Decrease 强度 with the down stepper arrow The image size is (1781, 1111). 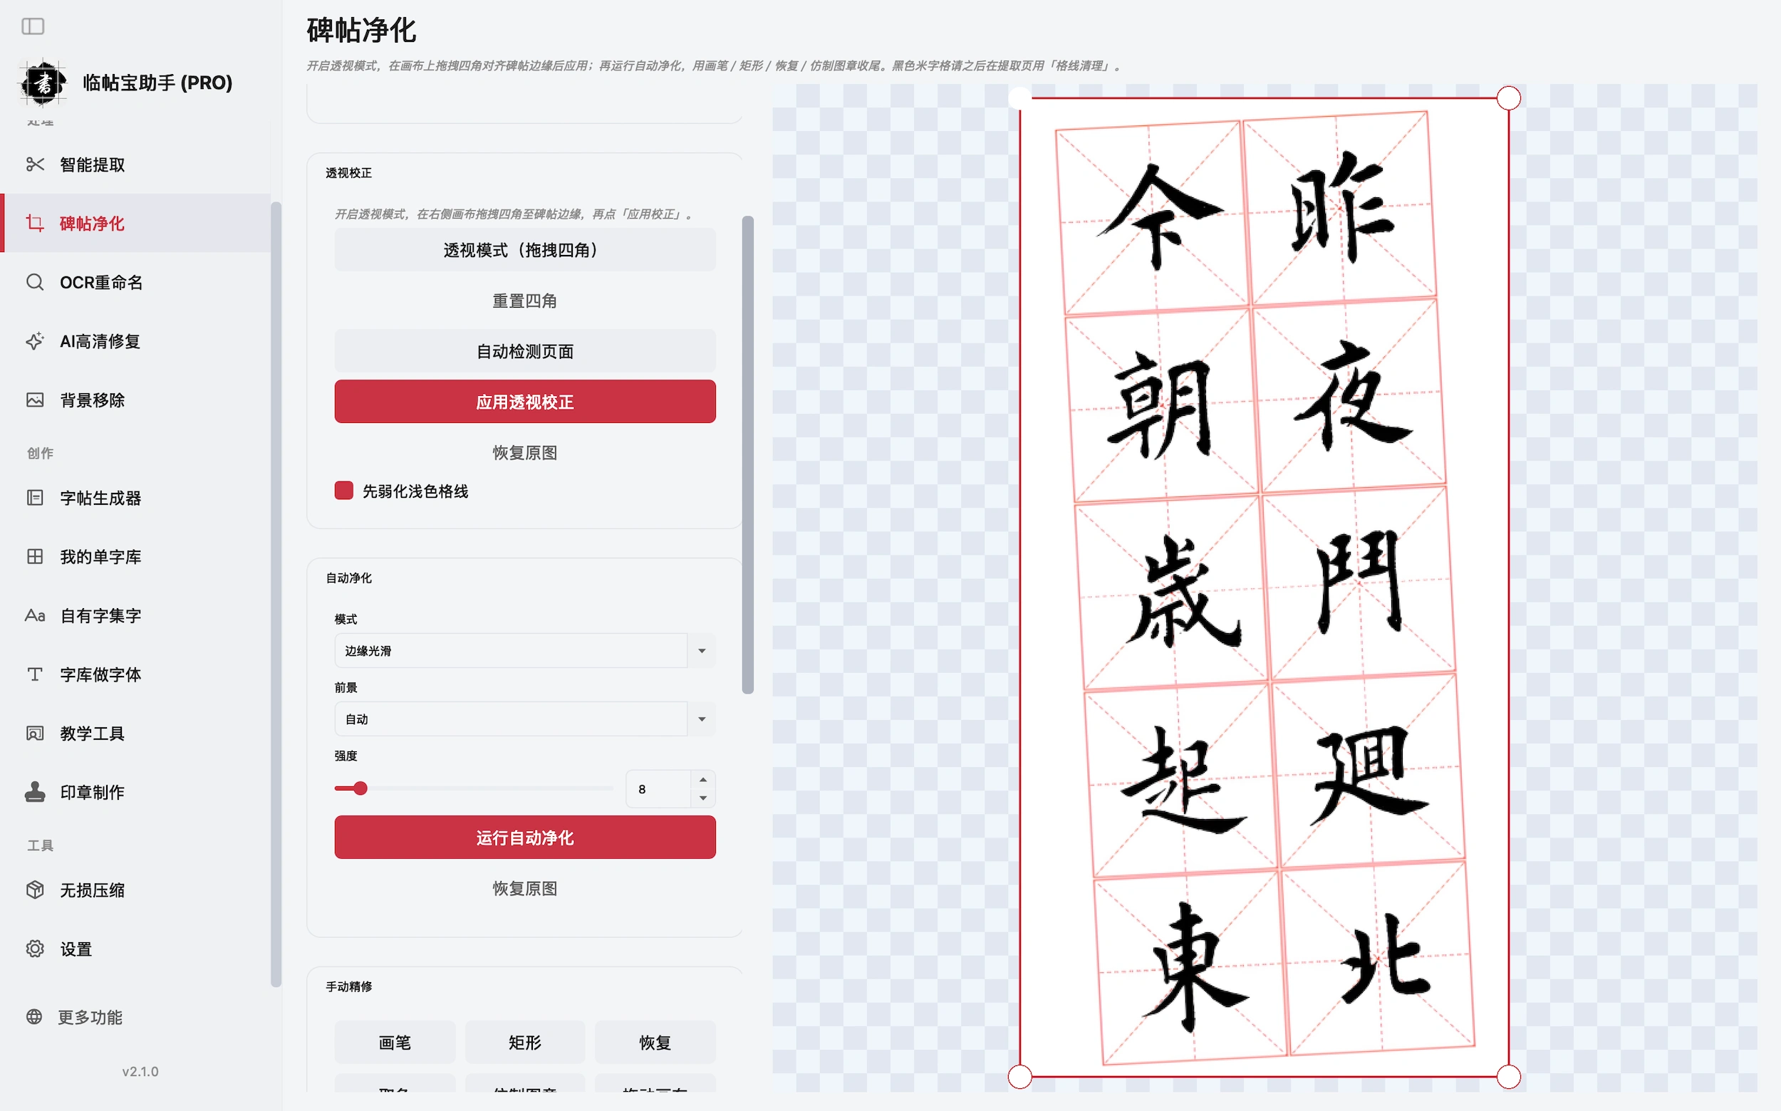pyautogui.click(x=703, y=798)
